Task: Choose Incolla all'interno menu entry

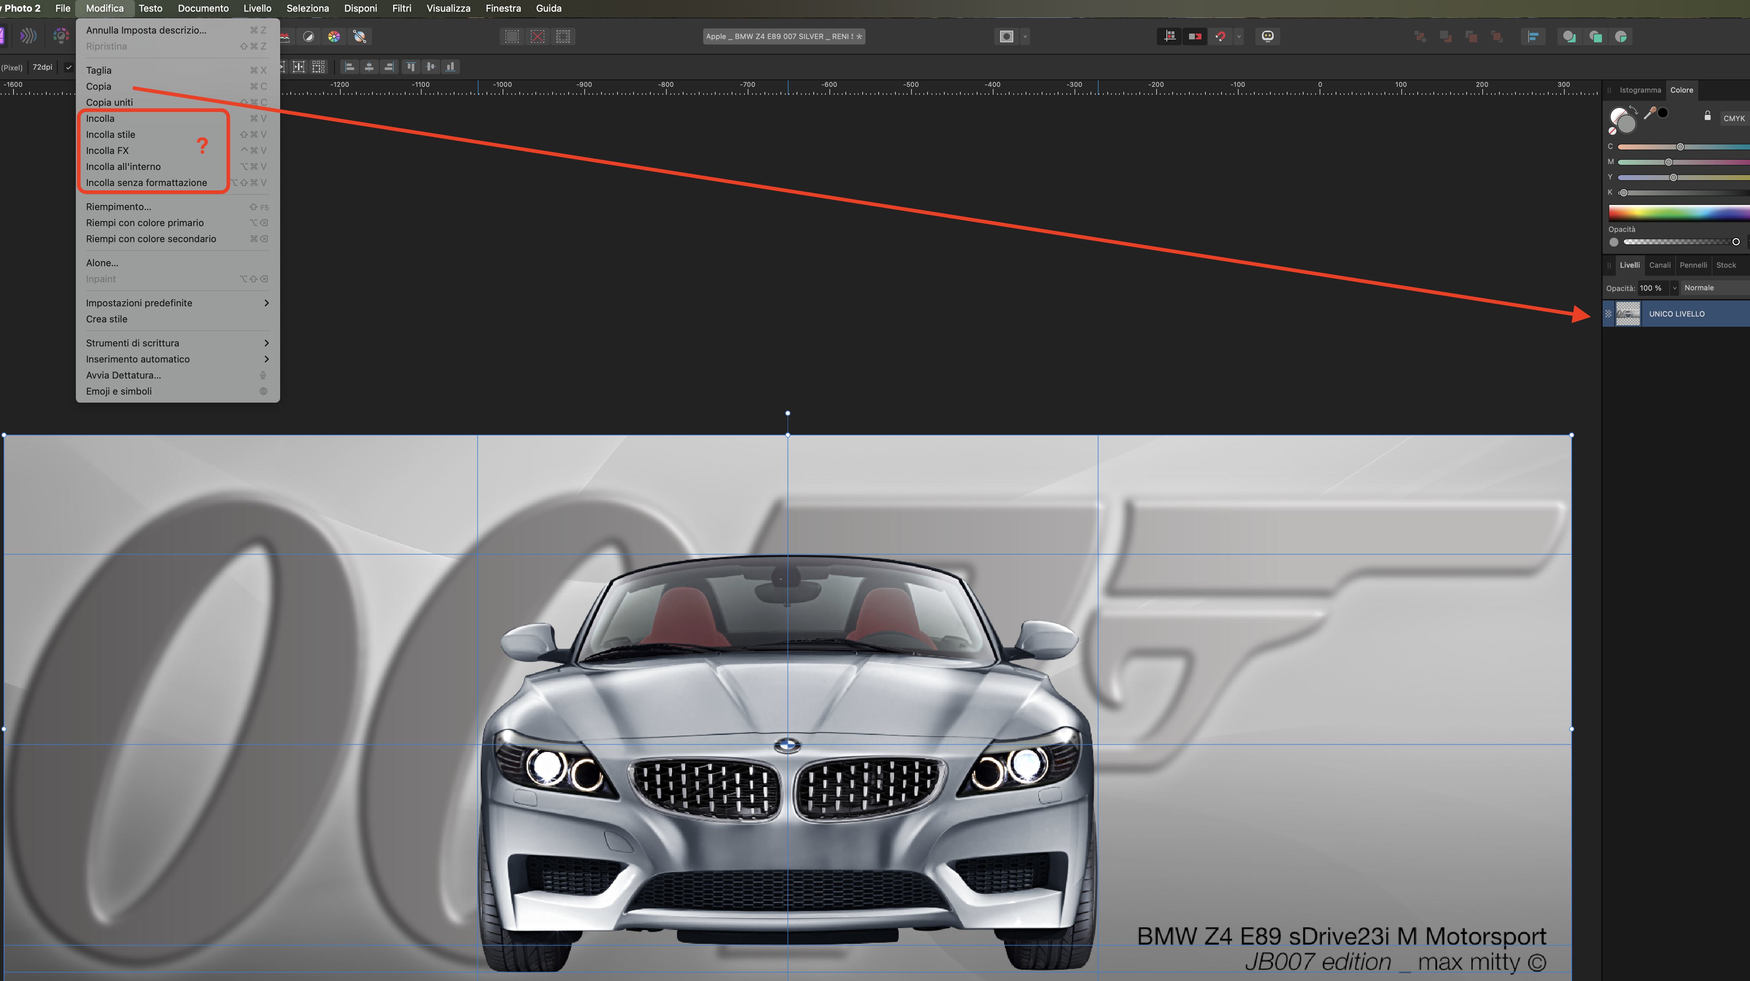Action: [177, 166]
